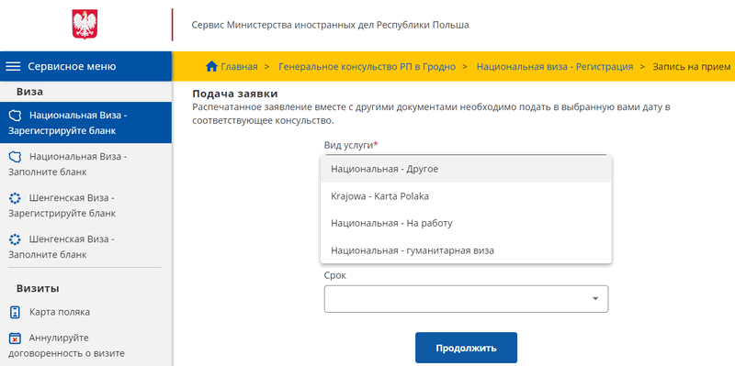The width and height of the screenshot is (735, 366).
Task: Open Национальная Виза - Заполните бланк menu item
Action: [x=85, y=164]
